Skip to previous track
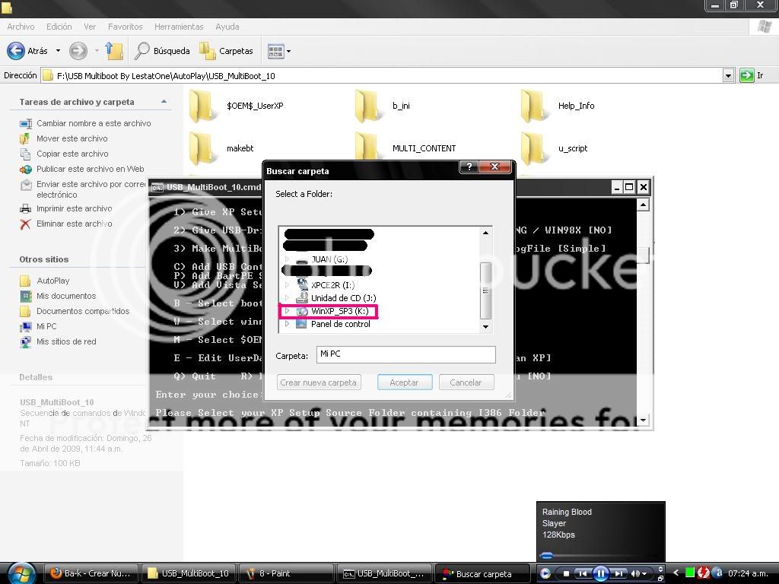Viewport: 779px width, 584px height. (x=583, y=573)
